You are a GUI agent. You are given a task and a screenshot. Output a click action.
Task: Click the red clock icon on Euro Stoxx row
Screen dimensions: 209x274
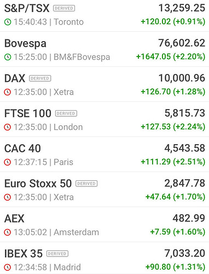8,197
